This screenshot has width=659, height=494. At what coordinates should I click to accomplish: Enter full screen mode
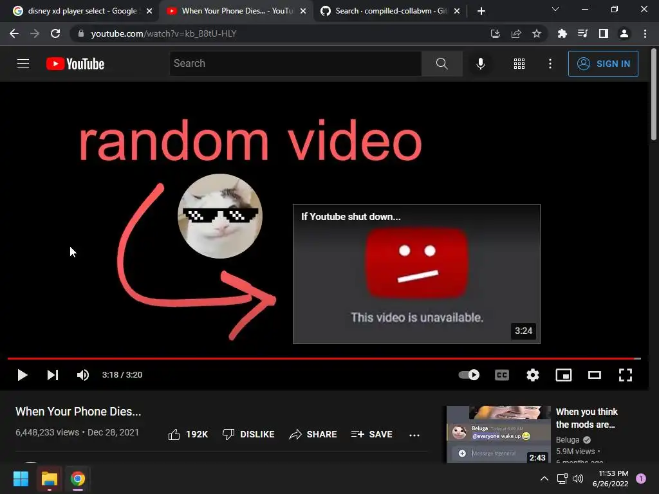tap(626, 375)
